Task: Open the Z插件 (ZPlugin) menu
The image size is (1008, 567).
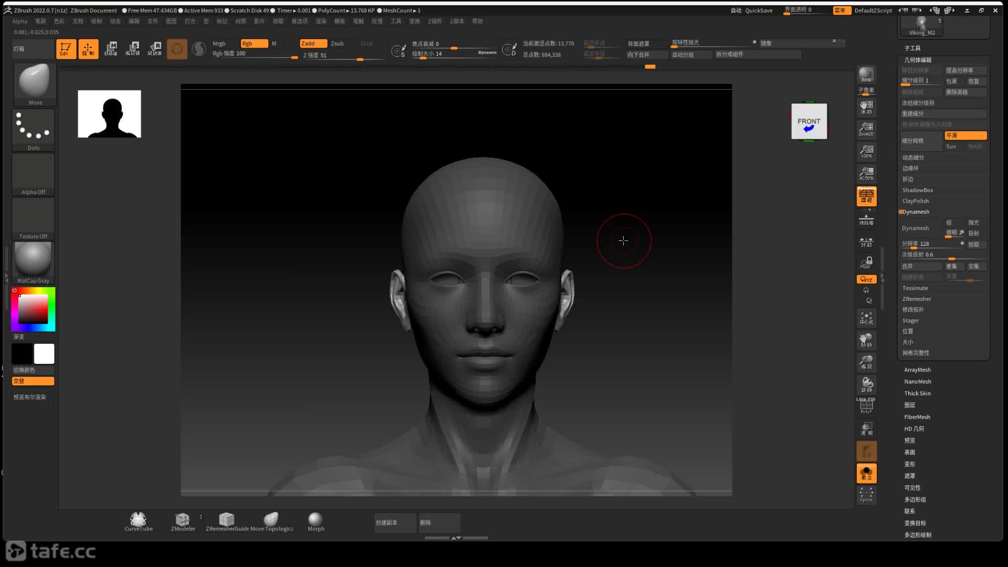Action: [x=435, y=22]
